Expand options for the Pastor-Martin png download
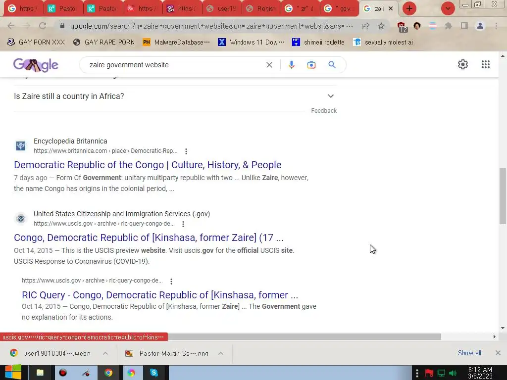The width and height of the screenshot is (507, 380). tap(221, 353)
